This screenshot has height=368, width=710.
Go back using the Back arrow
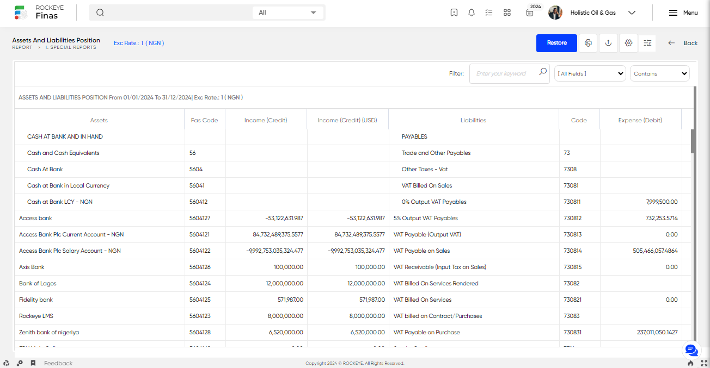pyautogui.click(x=683, y=43)
